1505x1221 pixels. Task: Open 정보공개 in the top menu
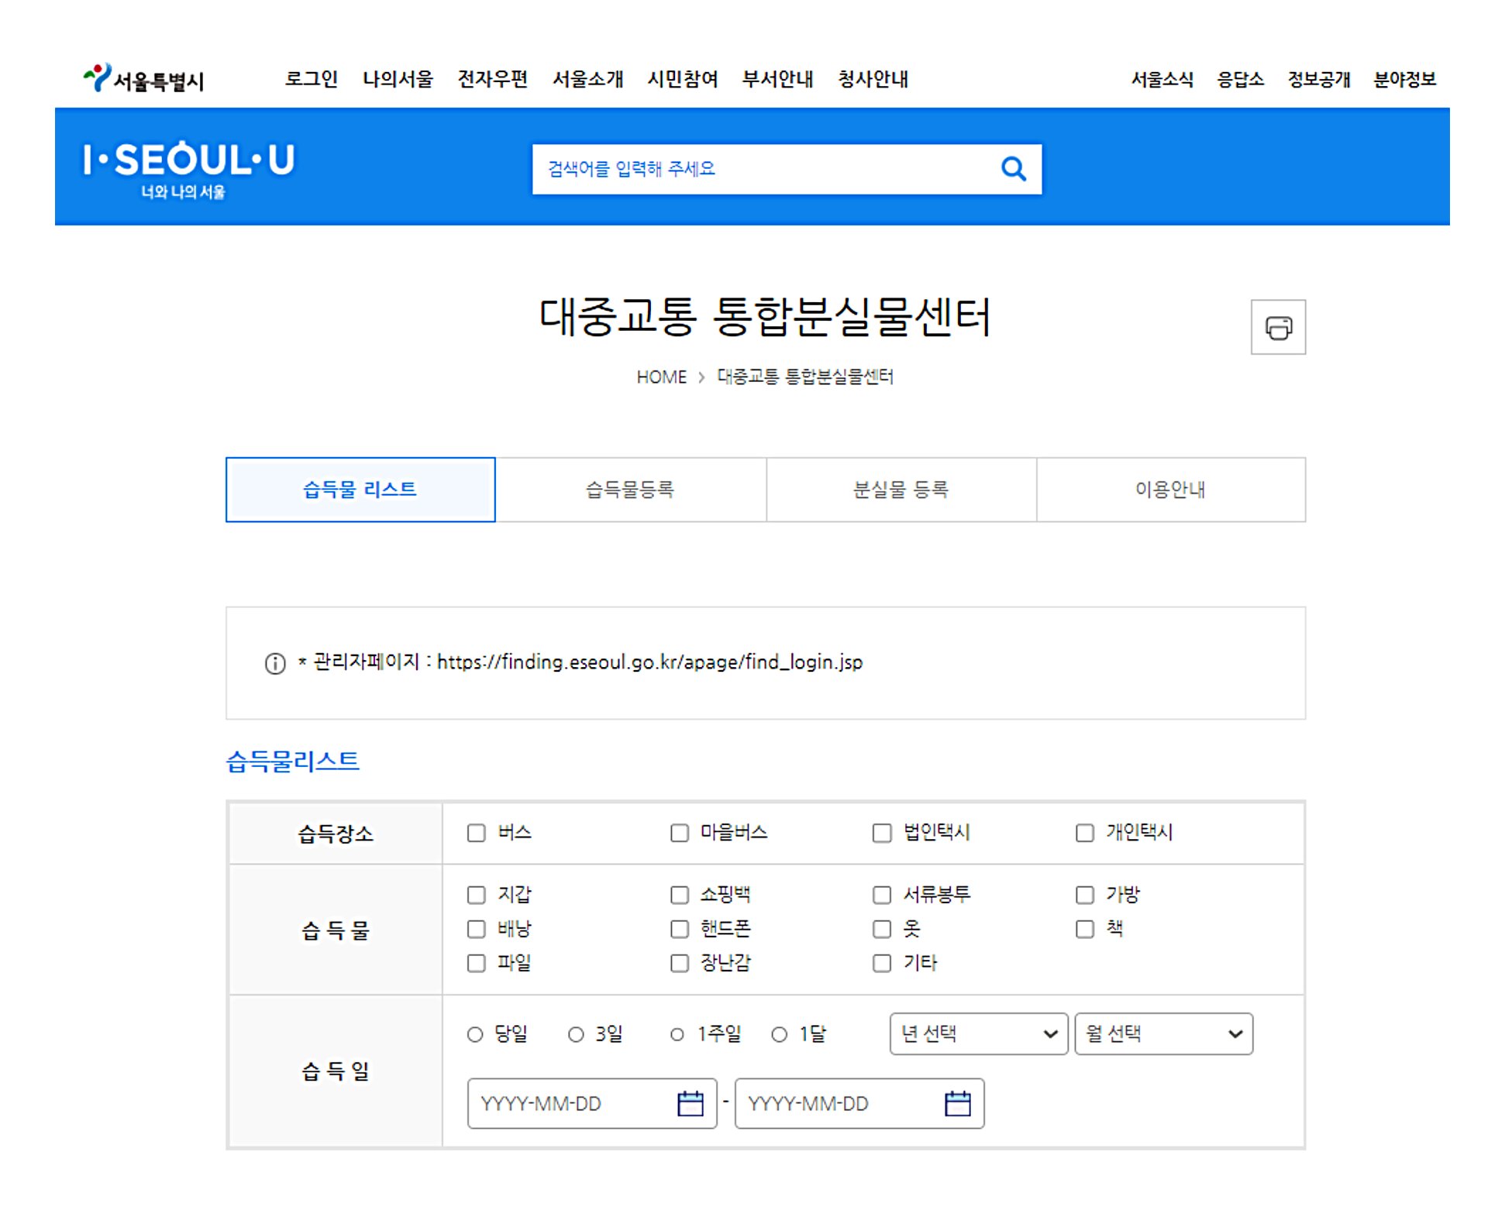click(1318, 79)
